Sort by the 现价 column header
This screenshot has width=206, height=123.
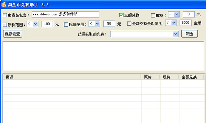click(x=169, y=77)
